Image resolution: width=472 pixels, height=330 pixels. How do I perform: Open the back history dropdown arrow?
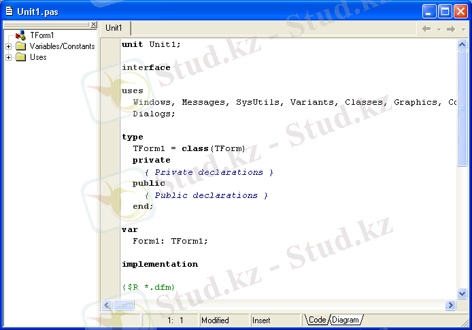439,29
